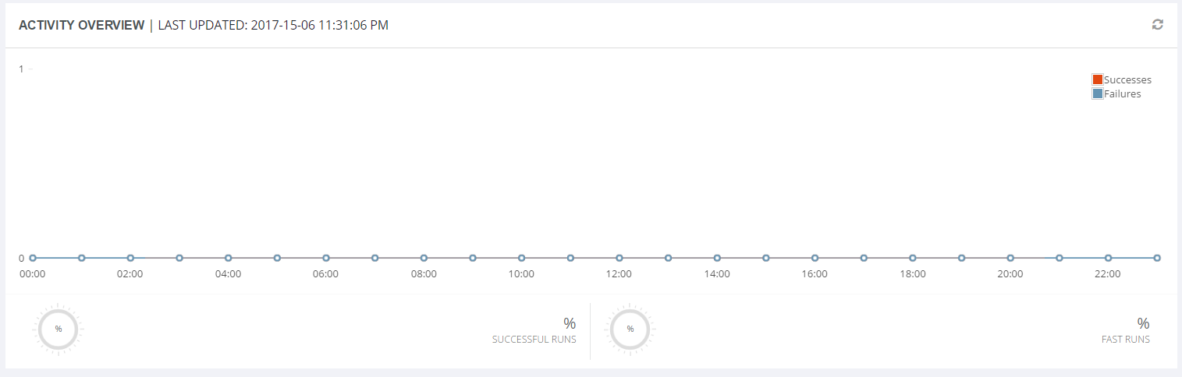Select the data point at 04:00
This screenshot has width=1182, height=377.
coord(228,258)
